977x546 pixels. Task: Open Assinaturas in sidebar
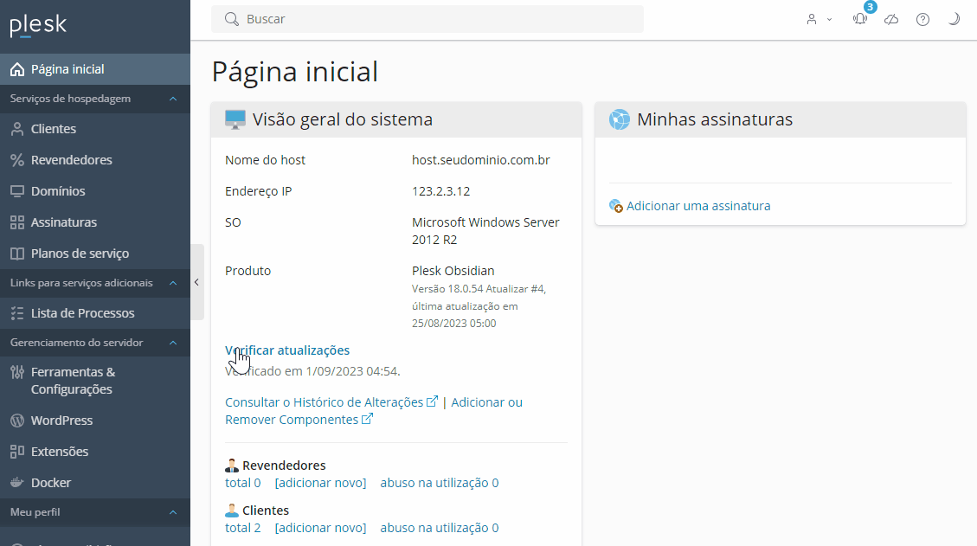[94, 222]
